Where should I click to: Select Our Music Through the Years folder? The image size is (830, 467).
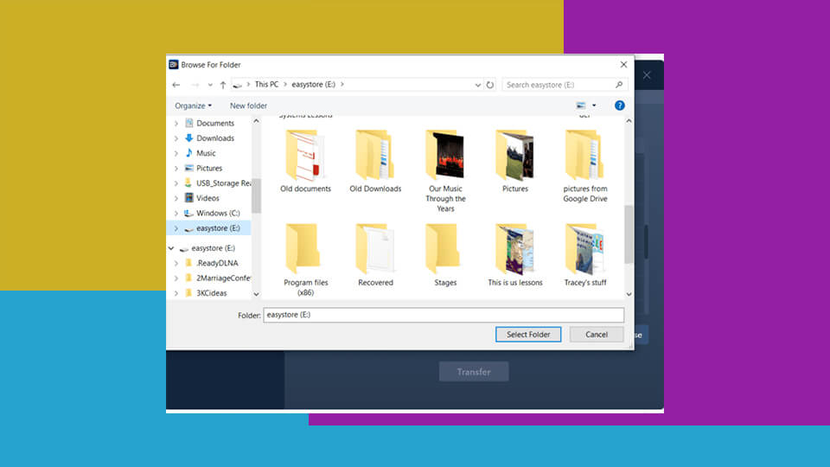pyautogui.click(x=444, y=157)
